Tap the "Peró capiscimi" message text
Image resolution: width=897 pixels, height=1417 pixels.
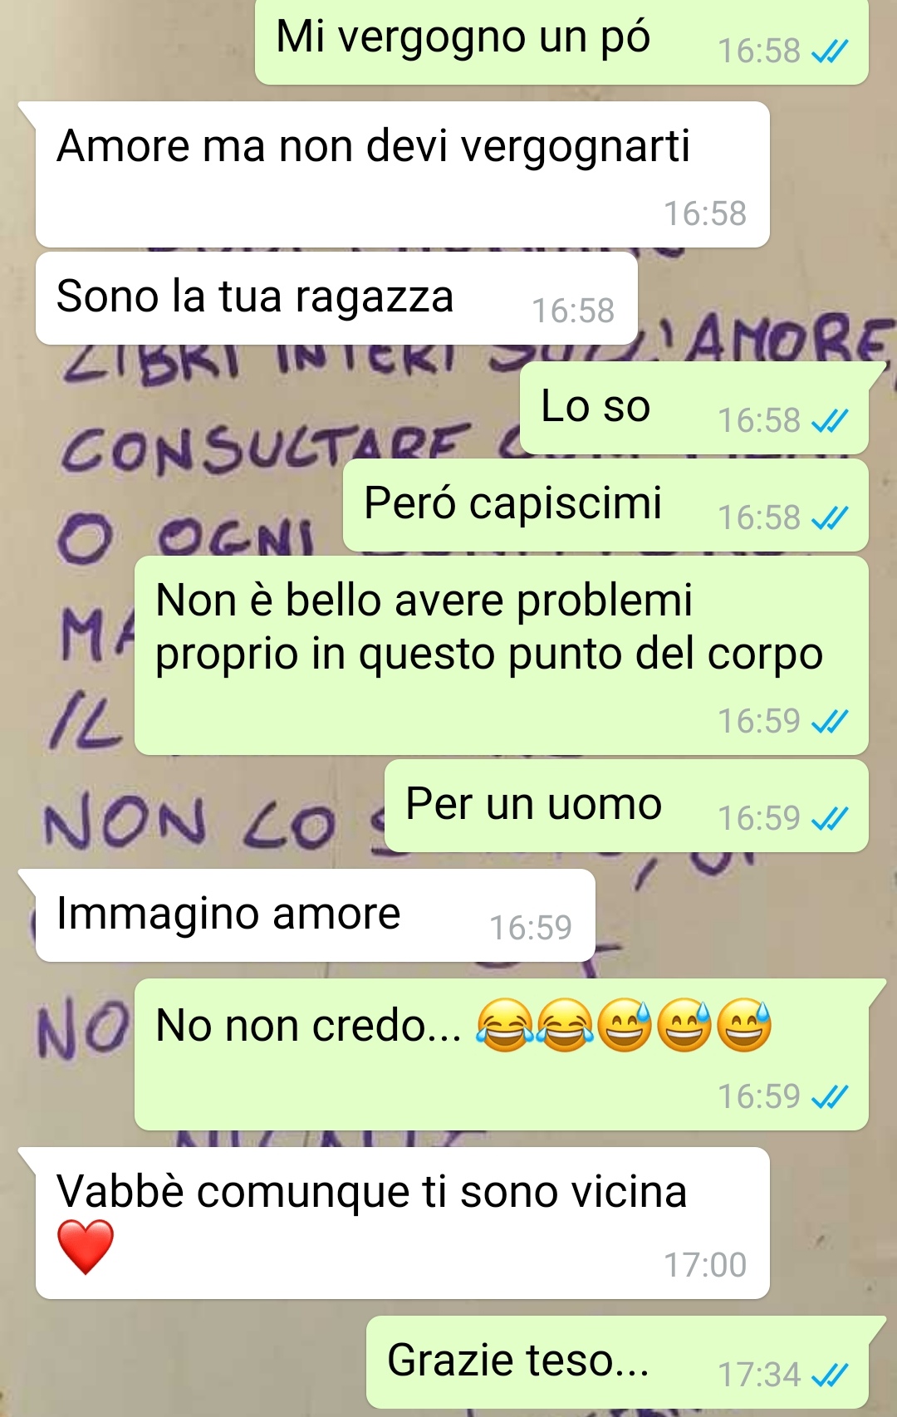coord(513,503)
